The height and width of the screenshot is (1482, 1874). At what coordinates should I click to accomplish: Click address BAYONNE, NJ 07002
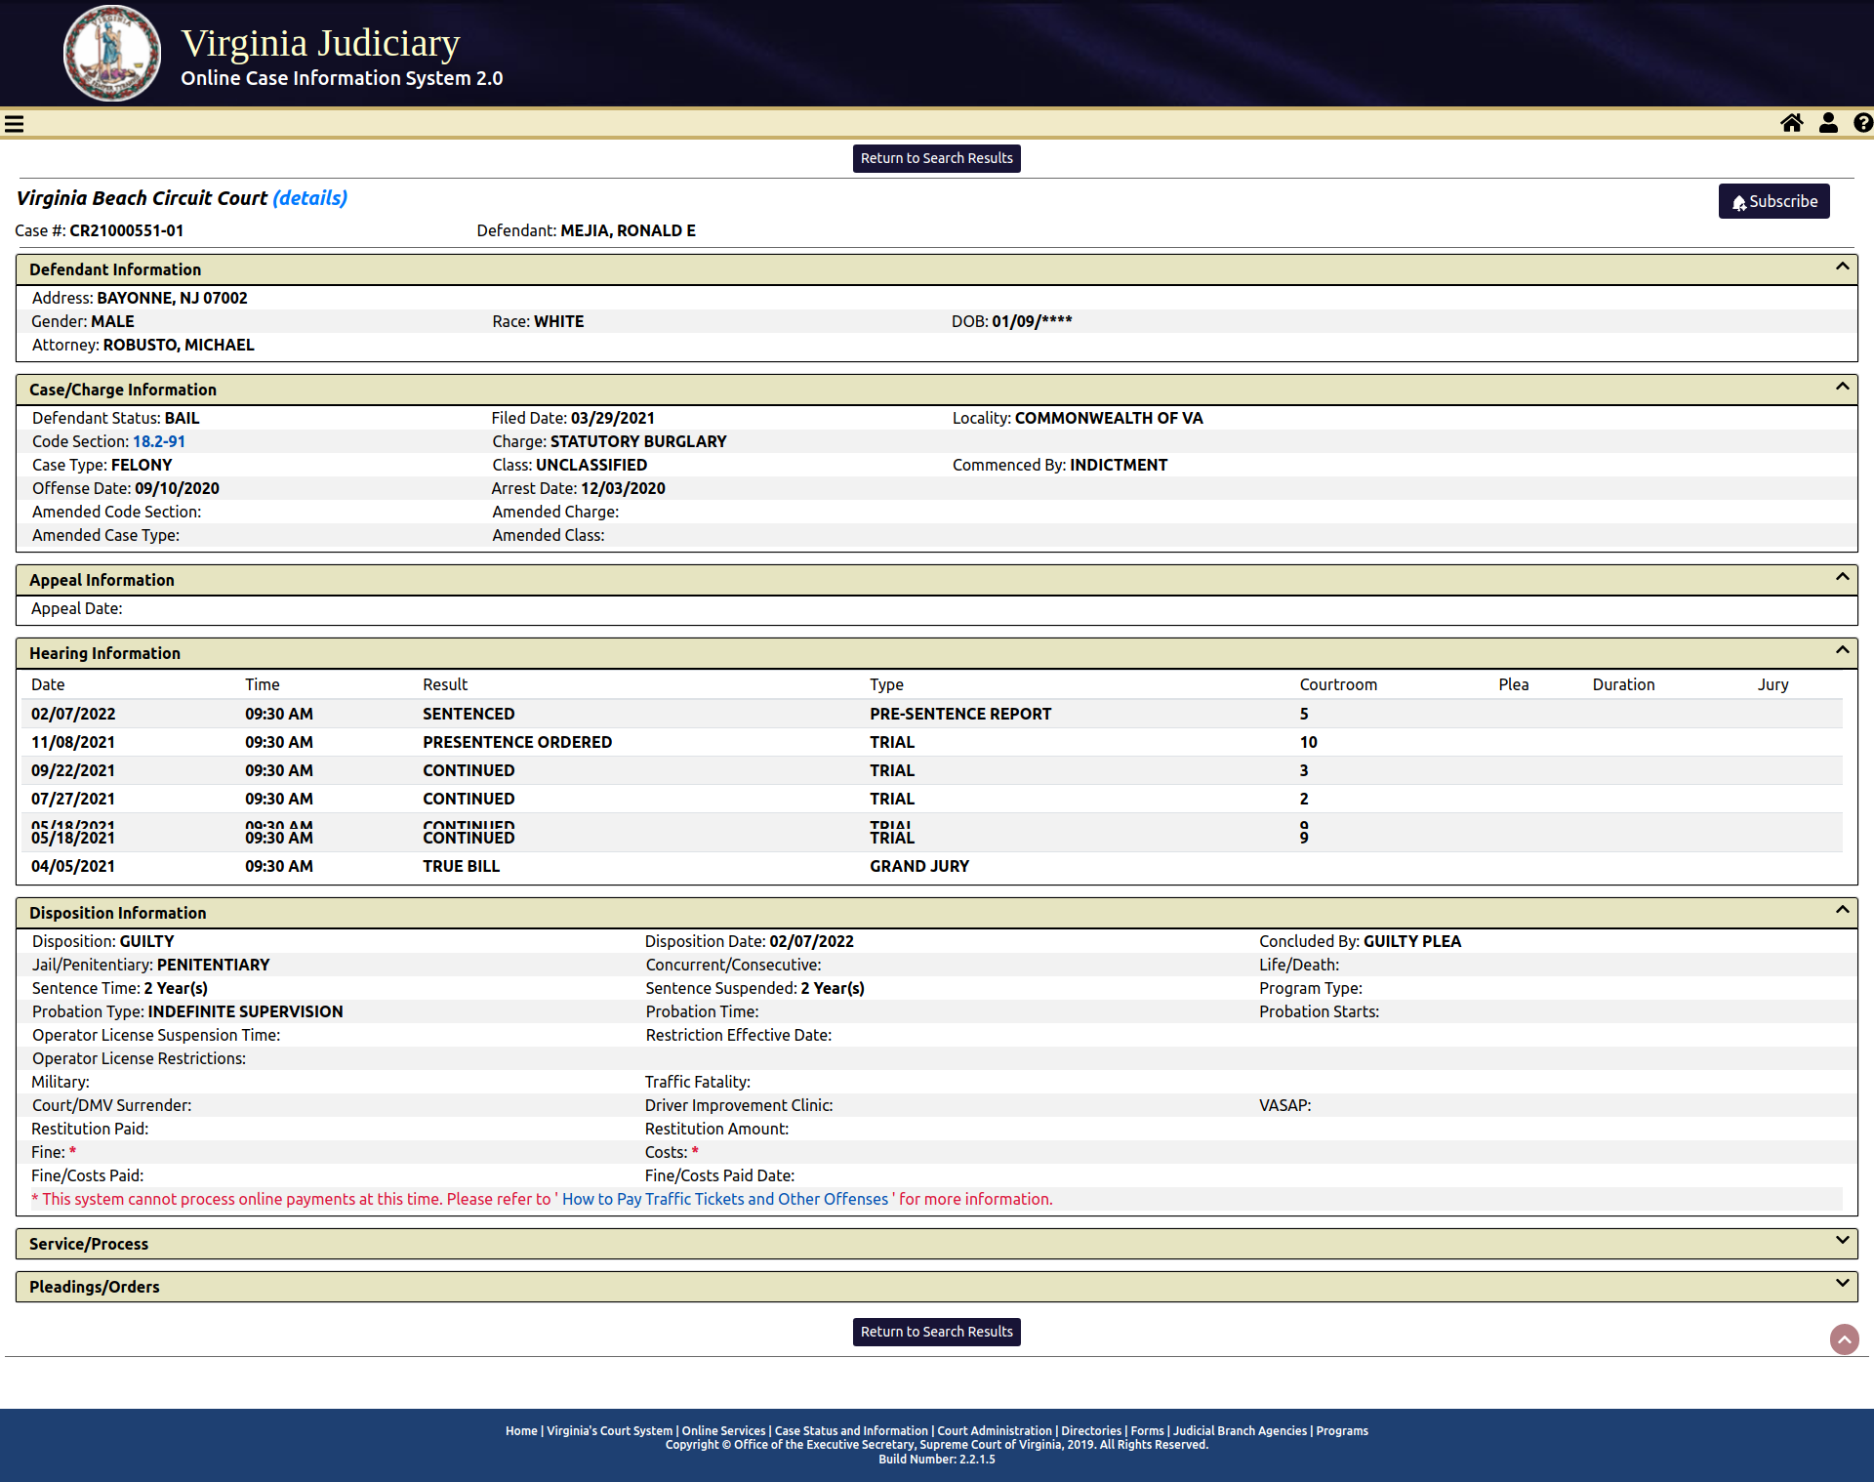coord(172,298)
